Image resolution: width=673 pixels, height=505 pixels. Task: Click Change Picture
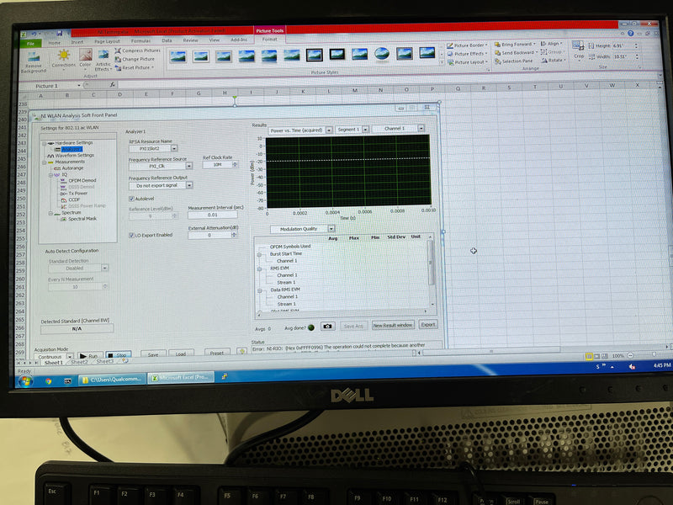(135, 59)
